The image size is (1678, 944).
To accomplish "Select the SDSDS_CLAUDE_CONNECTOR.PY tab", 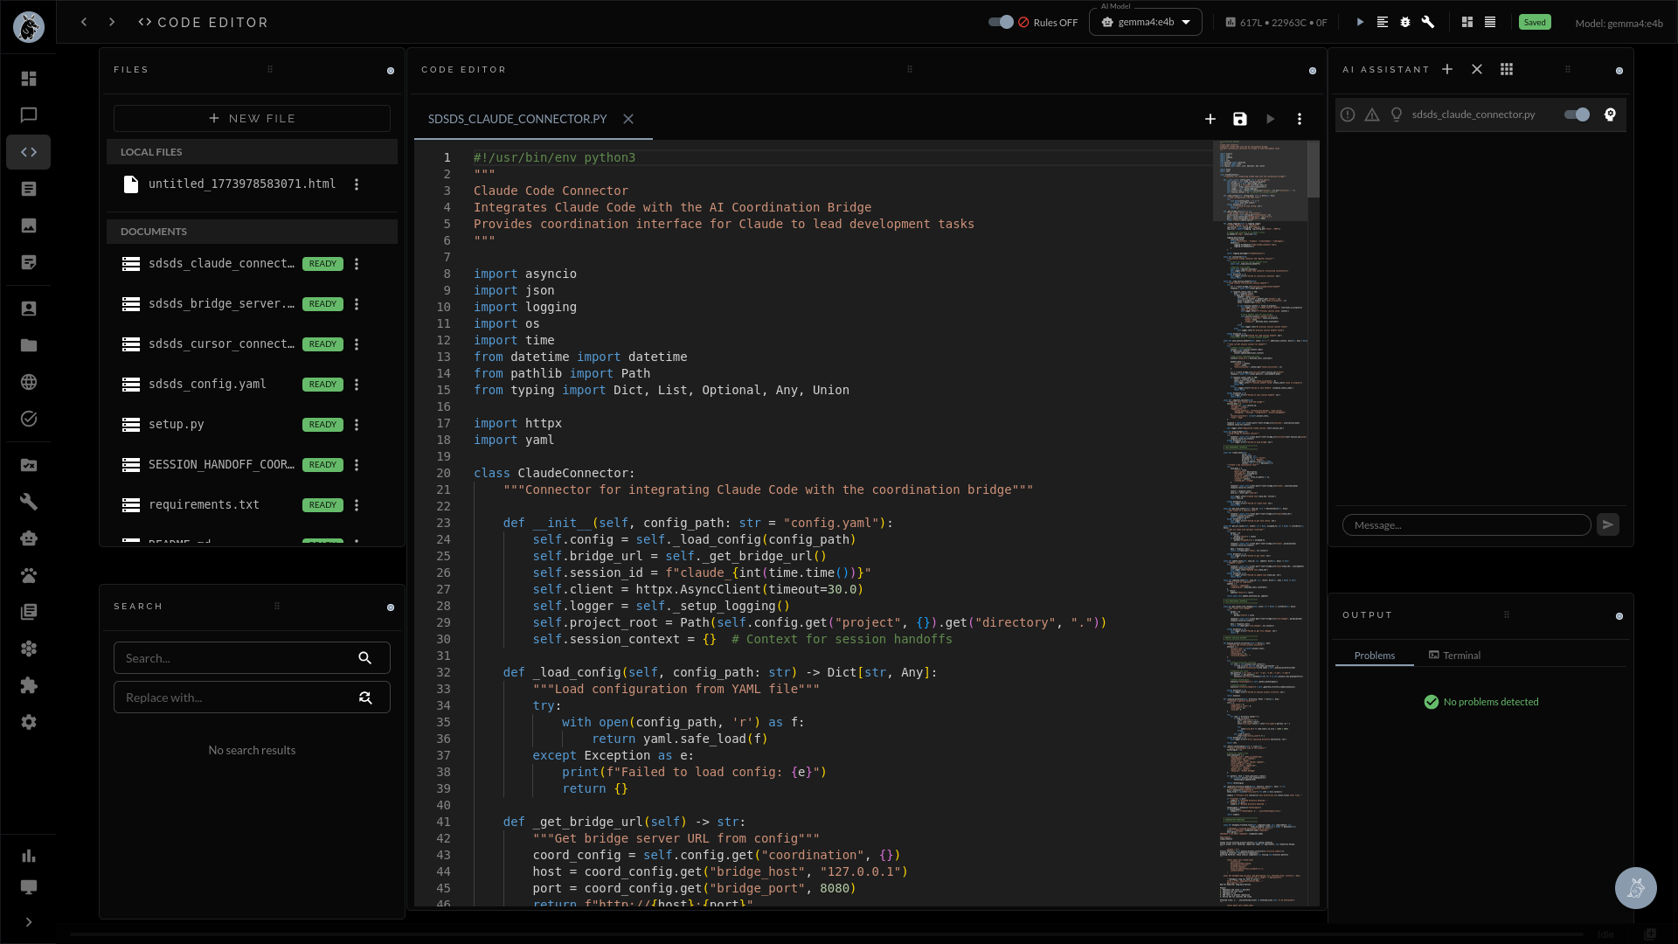I will pyautogui.click(x=517, y=119).
